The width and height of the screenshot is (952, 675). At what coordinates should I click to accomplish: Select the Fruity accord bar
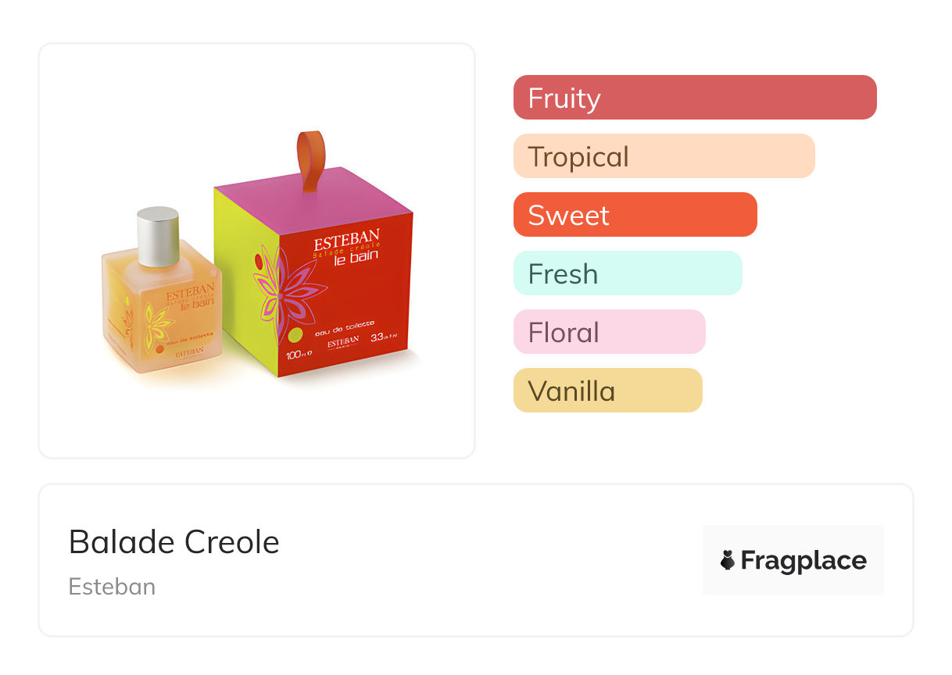tap(694, 98)
